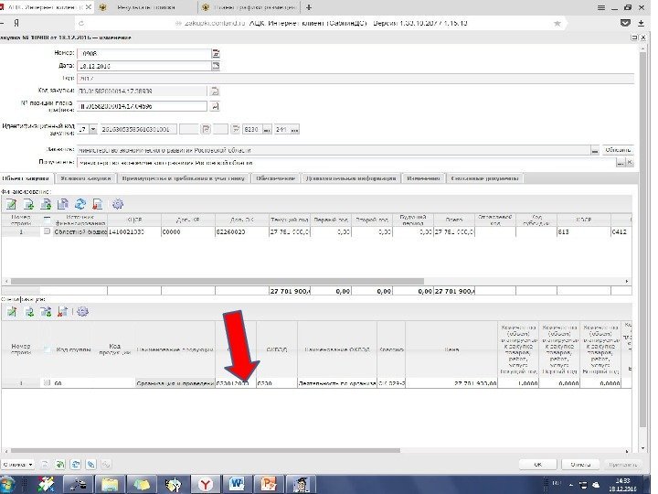The width and height of the screenshot is (658, 494).
Task: Tick the checkbox on financing row 1
Action: 47,231
